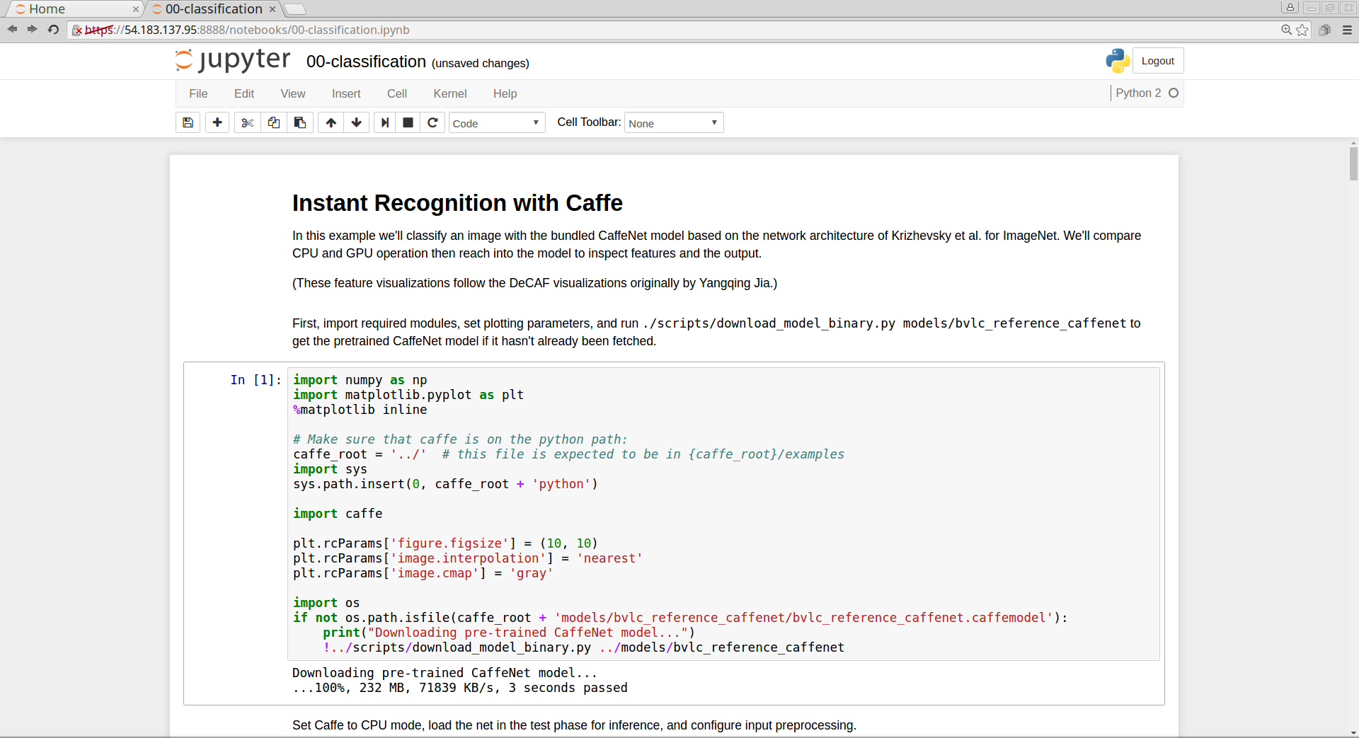The height and width of the screenshot is (738, 1359).
Task: Click the Logout button
Action: click(1157, 61)
